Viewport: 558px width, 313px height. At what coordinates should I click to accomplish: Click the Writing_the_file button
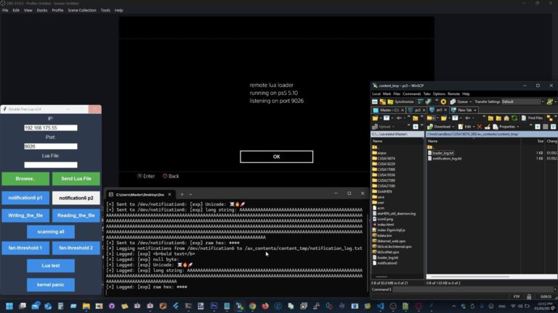pos(25,215)
